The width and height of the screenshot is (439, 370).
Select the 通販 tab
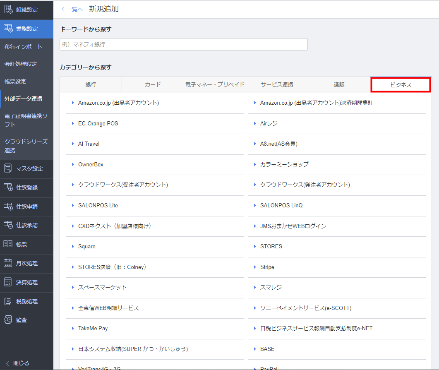pos(339,84)
